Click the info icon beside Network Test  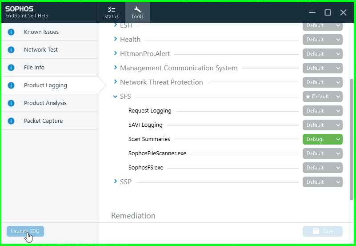(x=11, y=50)
